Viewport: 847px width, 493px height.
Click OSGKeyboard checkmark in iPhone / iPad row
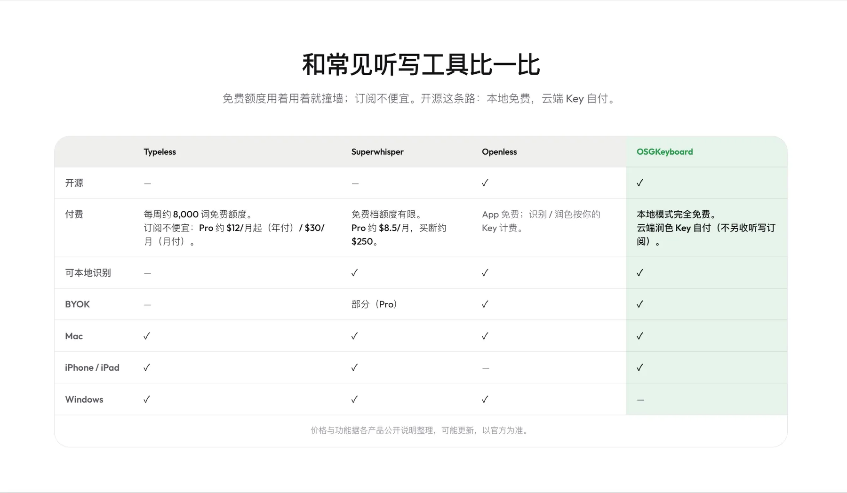pos(640,367)
